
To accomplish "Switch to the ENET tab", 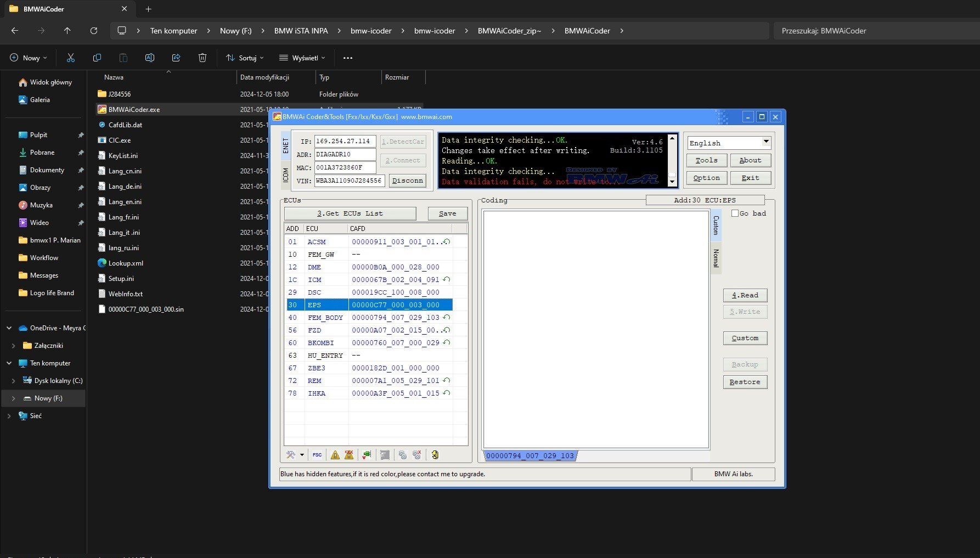I will [286, 146].
